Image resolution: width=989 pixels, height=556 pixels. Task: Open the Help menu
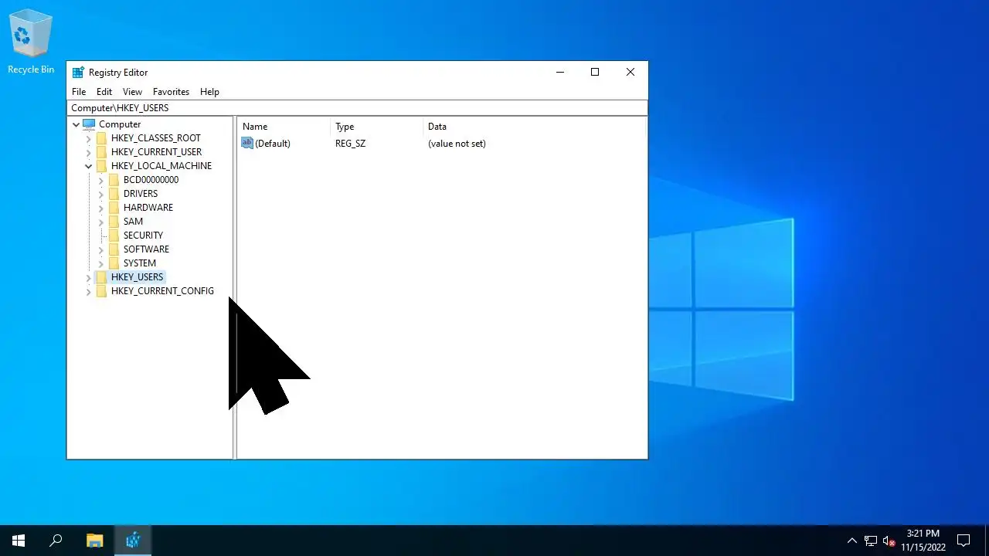pyautogui.click(x=209, y=91)
